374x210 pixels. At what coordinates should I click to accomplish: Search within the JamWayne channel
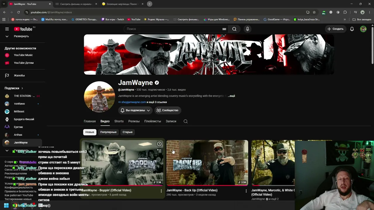pyautogui.click(x=186, y=121)
